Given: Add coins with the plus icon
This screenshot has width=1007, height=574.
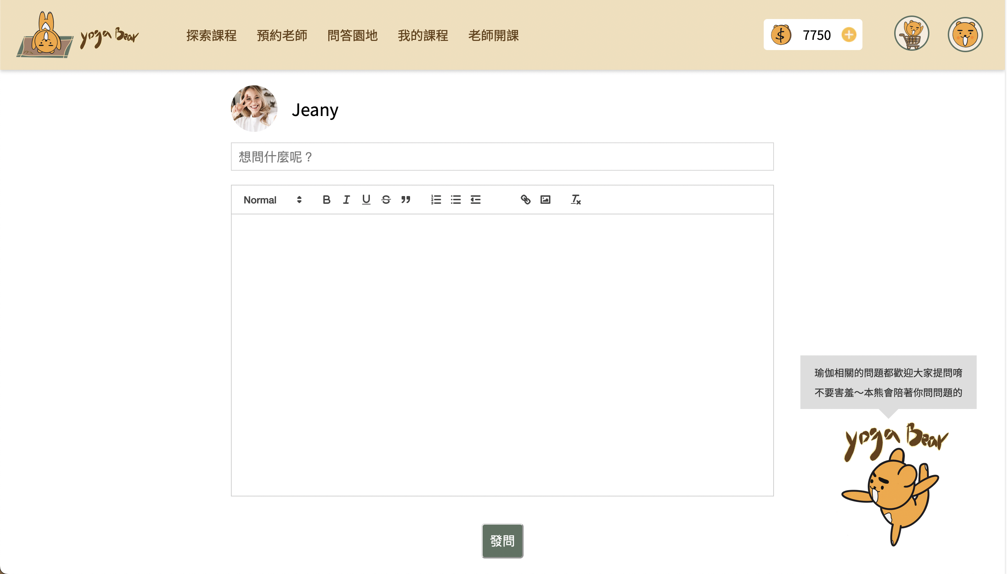Looking at the screenshot, I should (849, 35).
